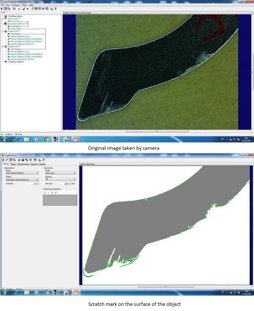This screenshot has width=254, height=311.
Task: Click the electric run mode icon in CogBlobTool2
Action: click(x=7, y=160)
